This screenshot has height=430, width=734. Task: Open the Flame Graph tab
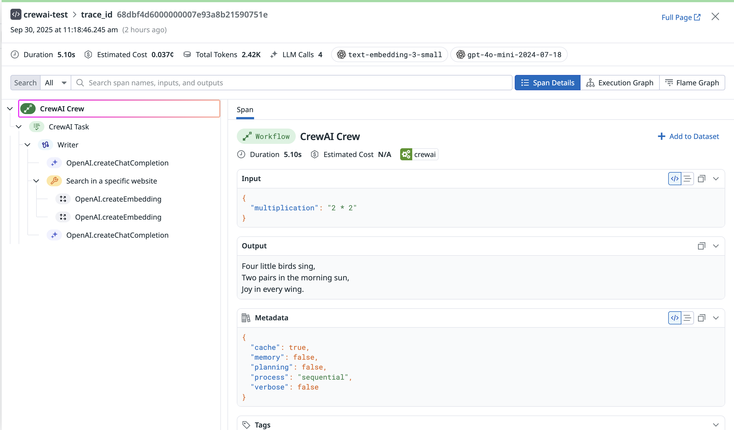(693, 83)
